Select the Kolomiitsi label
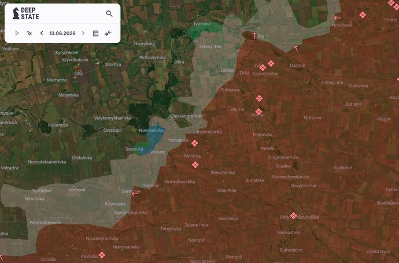This screenshot has width=399, height=263. (x=58, y=125)
